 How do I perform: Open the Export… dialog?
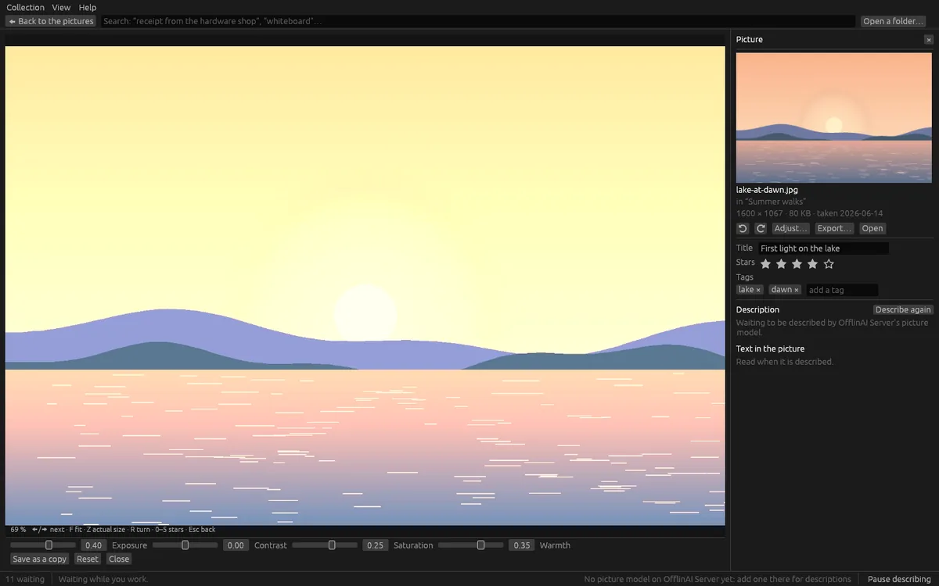point(834,228)
